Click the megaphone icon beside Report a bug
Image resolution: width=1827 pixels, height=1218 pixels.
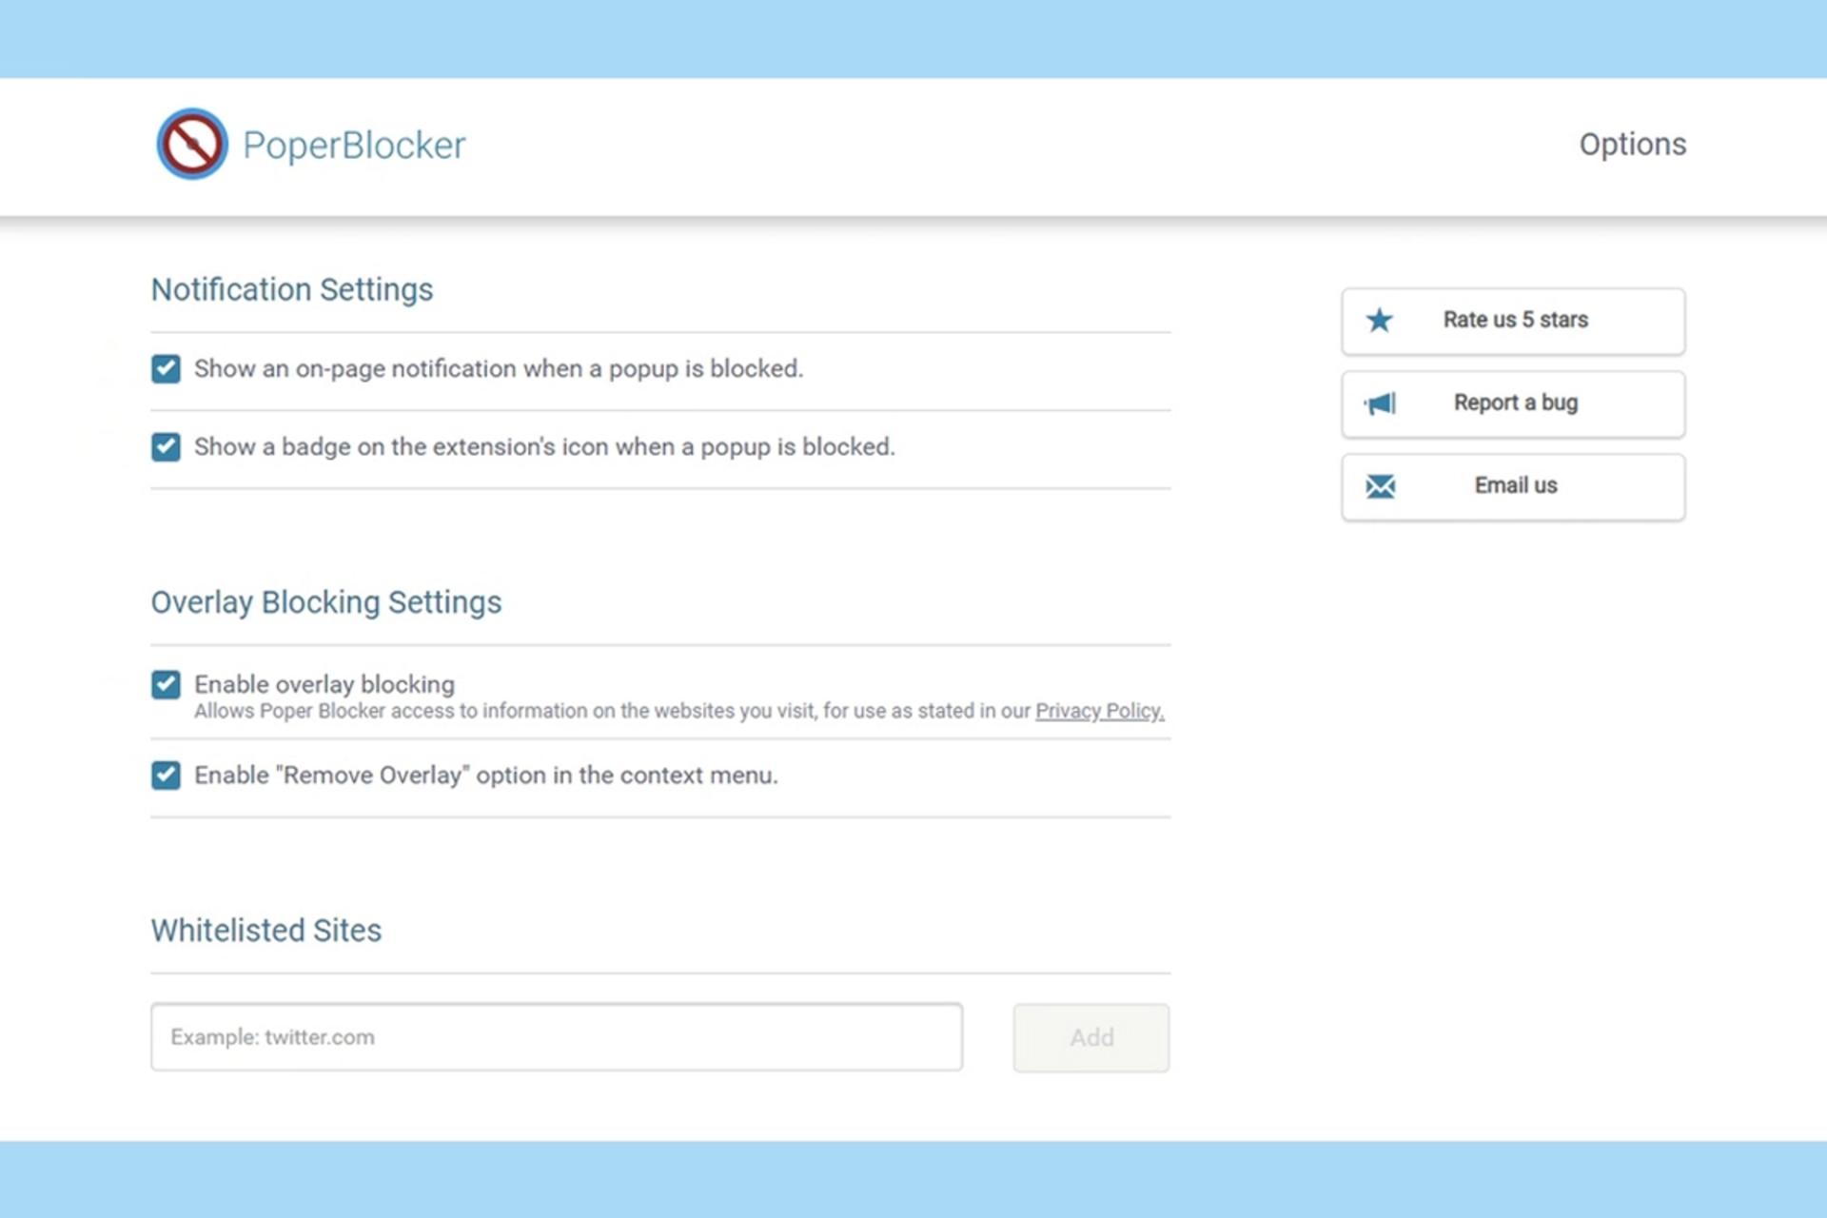tap(1380, 403)
